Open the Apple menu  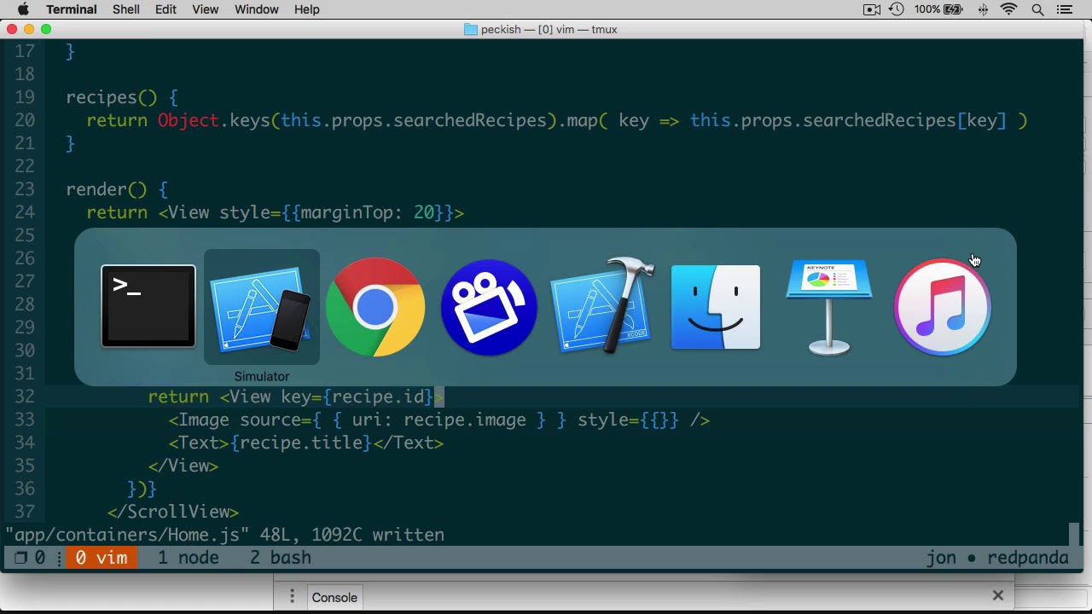pyautogui.click(x=23, y=9)
